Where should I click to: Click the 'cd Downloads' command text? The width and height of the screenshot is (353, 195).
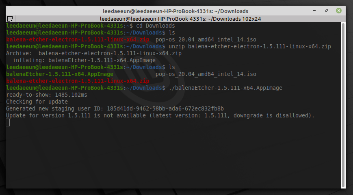(x=155, y=26)
